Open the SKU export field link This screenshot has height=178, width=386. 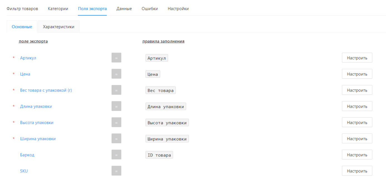pos(24,171)
